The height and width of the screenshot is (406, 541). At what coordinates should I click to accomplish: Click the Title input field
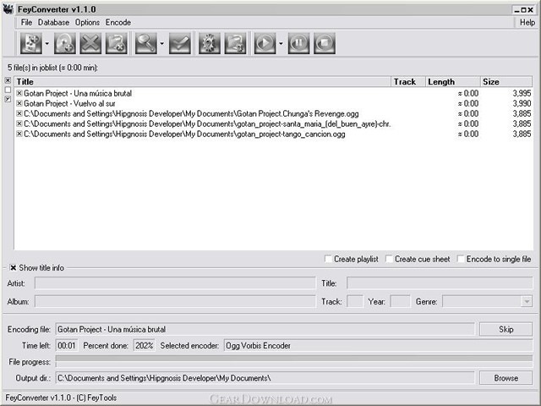[440, 283]
